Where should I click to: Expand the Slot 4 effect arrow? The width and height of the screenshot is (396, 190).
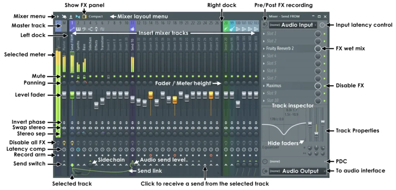264,56
